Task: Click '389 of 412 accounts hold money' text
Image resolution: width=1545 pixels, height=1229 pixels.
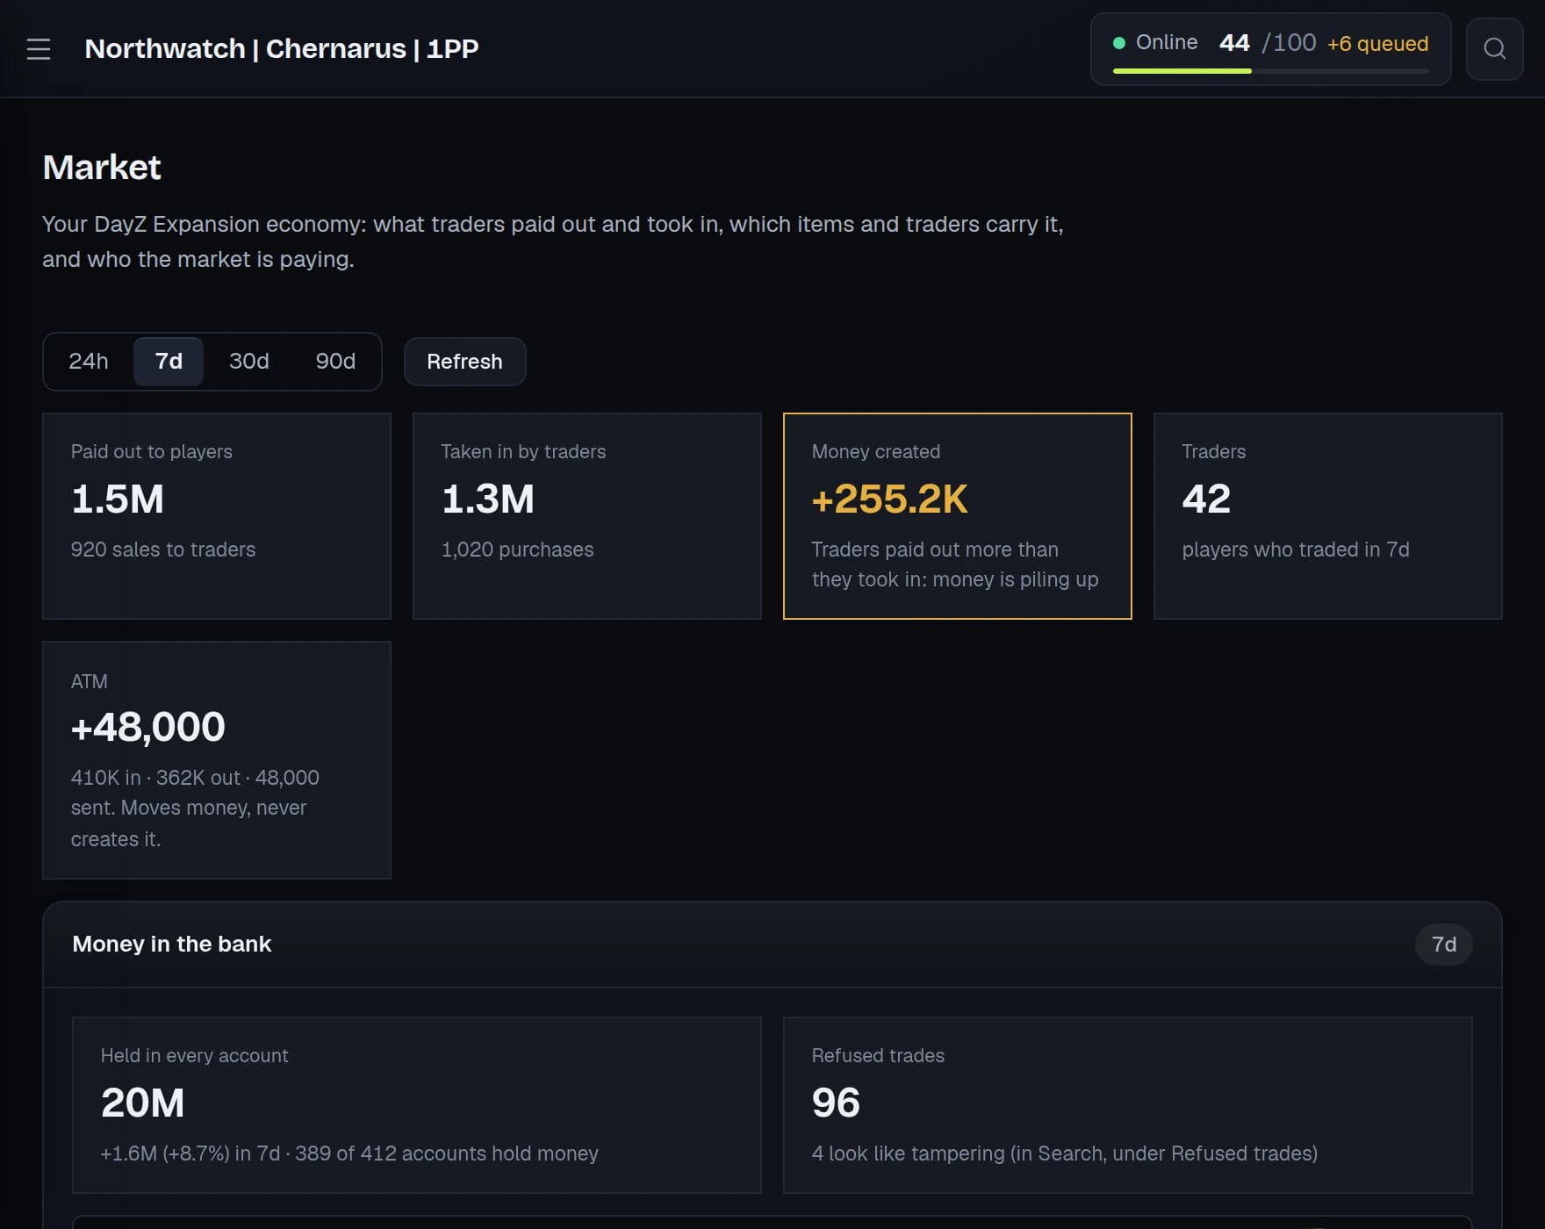Action: click(x=447, y=1154)
